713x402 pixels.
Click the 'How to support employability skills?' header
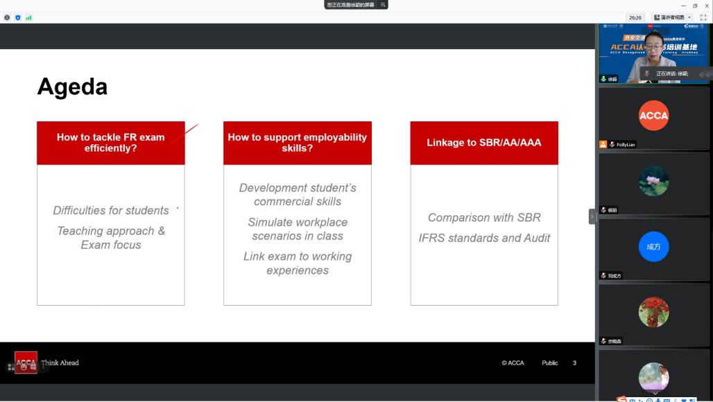pyautogui.click(x=298, y=143)
